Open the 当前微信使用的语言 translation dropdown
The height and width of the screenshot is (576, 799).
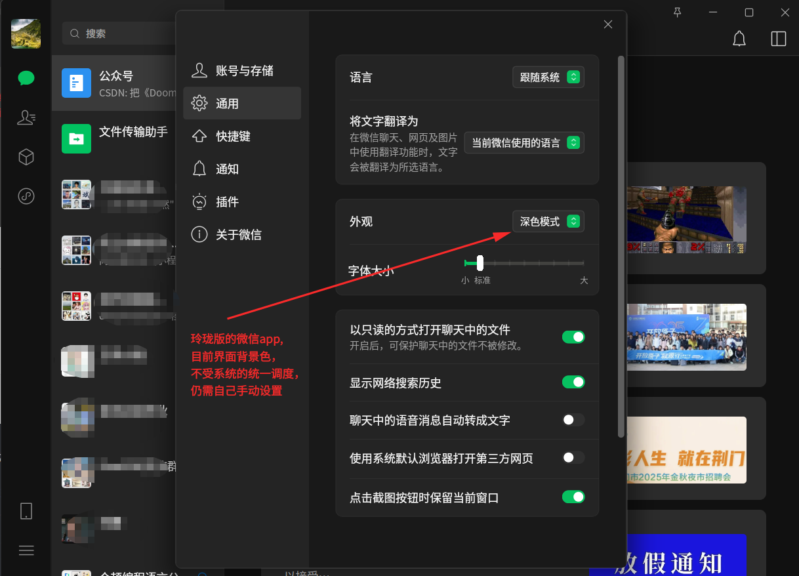click(524, 143)
